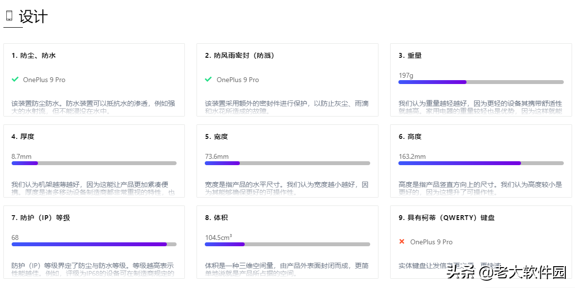Click OnePlus 9 Pro in 防风雨密封 card
The image size is (575, 288).
click(x=237, y=80)
